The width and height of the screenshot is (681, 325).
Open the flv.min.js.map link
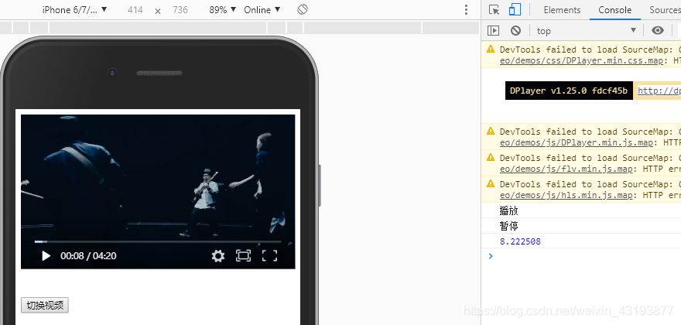point(566,169)
